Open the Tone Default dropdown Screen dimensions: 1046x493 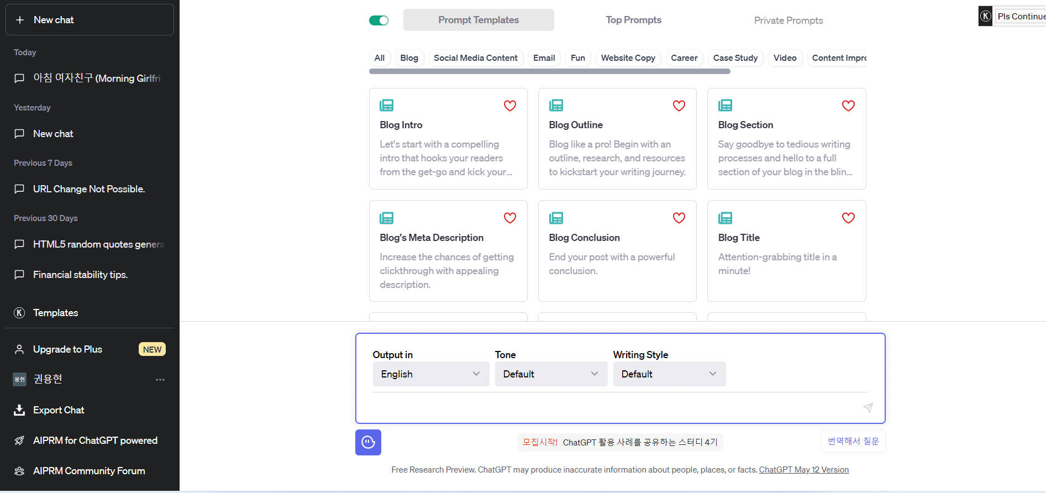551,374
